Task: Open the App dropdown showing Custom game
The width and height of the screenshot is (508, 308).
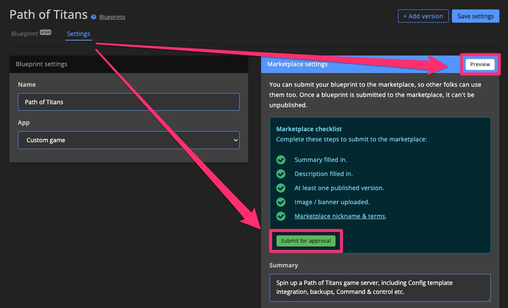Action: 128,140
